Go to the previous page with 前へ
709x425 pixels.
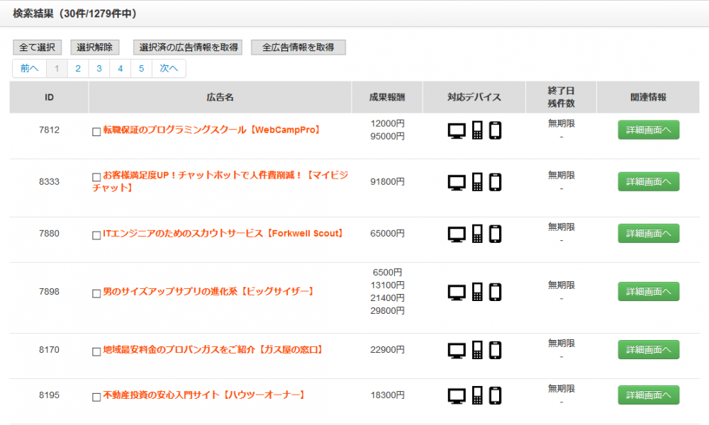pyautogui.click(x=29, y=69)
